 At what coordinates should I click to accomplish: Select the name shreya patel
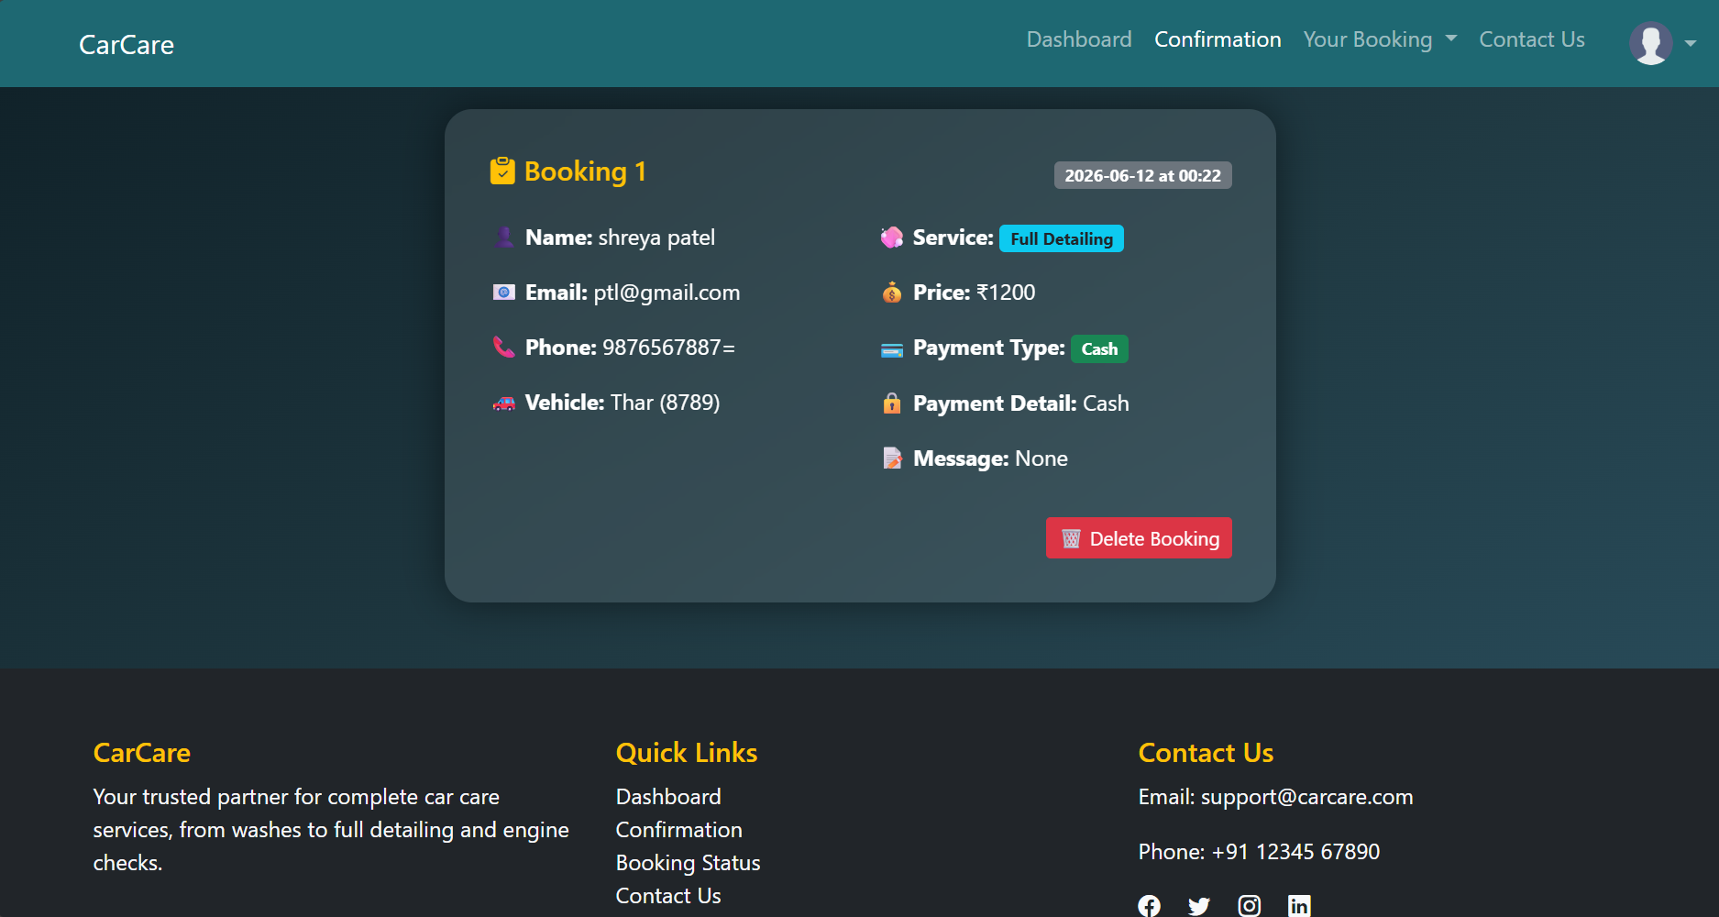pyautogui.click(x=656, y=238)
